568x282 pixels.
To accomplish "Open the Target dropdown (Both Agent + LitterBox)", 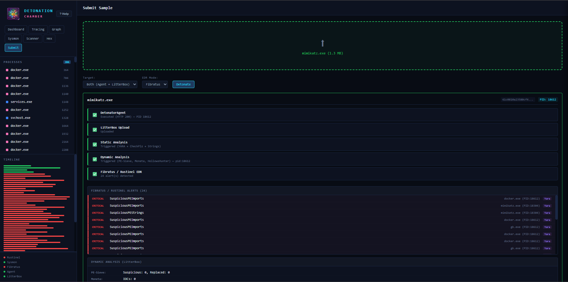I will tap(110, 84).
